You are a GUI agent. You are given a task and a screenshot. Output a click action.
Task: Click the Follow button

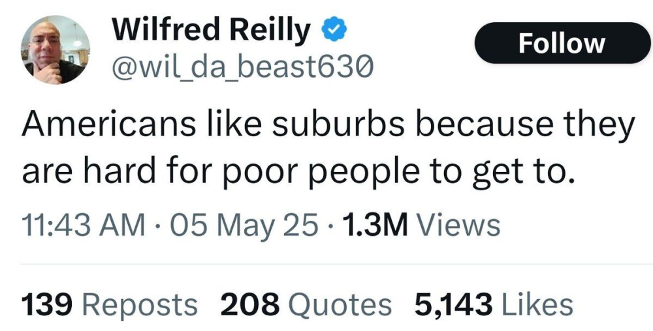[562, 43]
